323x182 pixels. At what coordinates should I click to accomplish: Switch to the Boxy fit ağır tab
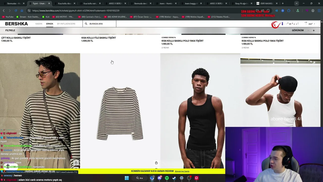242,4
